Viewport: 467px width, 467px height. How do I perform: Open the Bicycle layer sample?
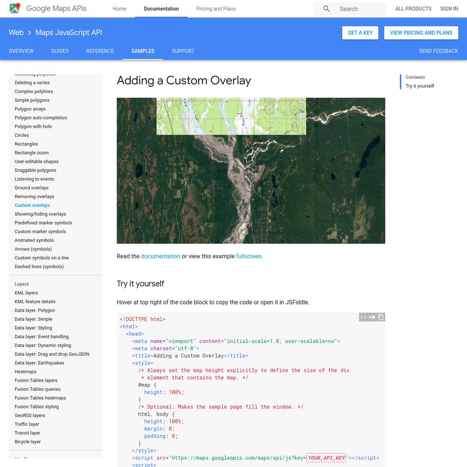pyautogui.click(x=28, y=441)
